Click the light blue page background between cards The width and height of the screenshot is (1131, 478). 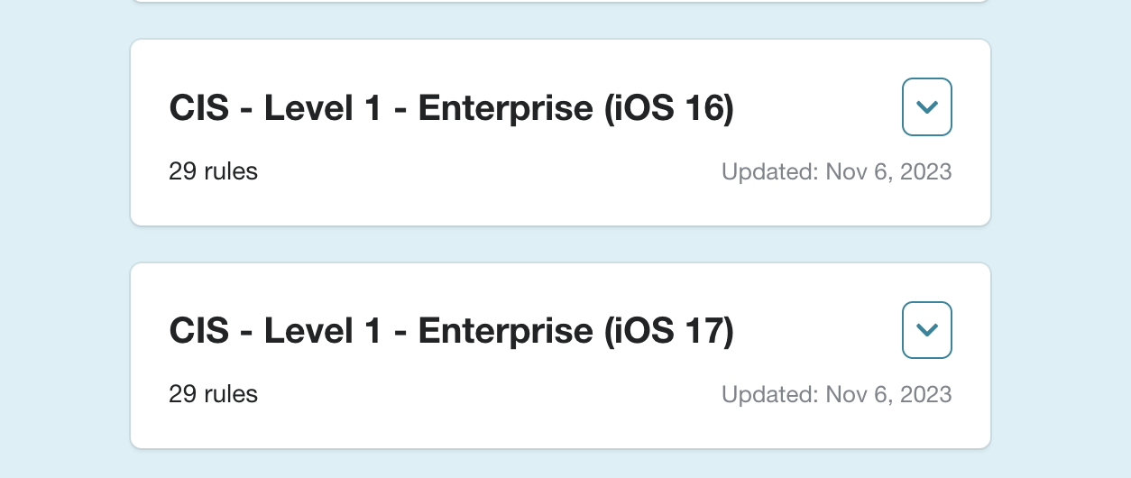(559, 244)
